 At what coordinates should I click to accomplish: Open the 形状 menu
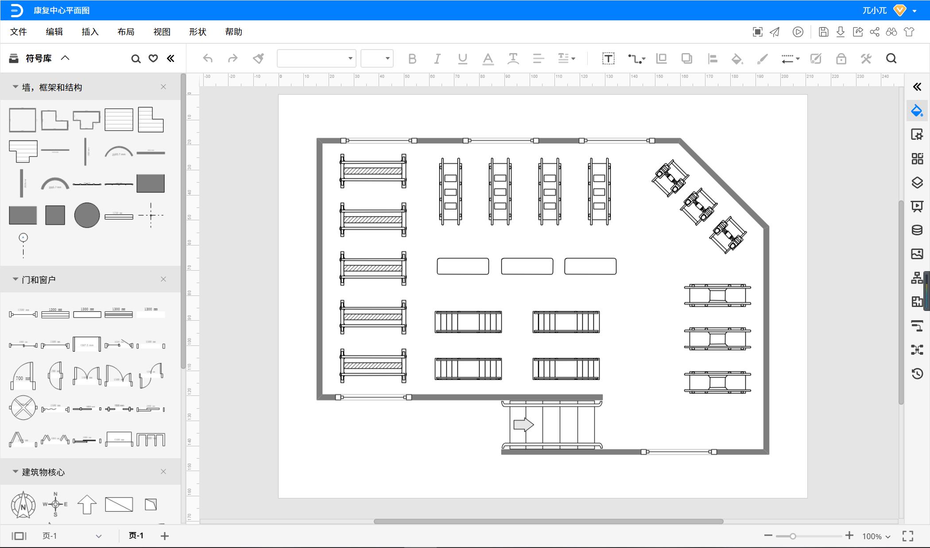(x=198, y=32)
